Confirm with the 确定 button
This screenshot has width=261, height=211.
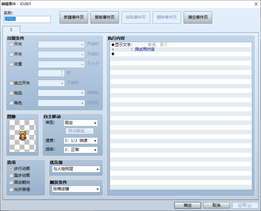click(x=188, y=205)
